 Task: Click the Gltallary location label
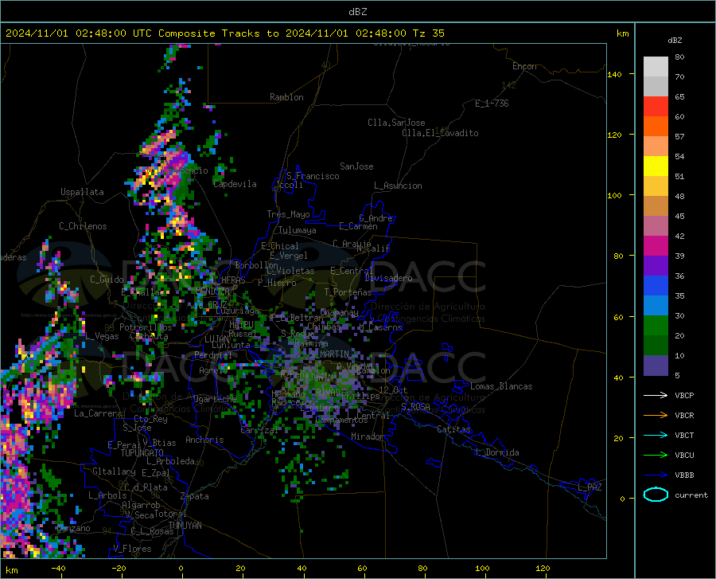pos(114,471)
